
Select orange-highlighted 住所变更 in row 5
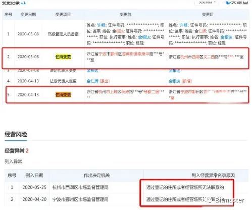point(63,95)
